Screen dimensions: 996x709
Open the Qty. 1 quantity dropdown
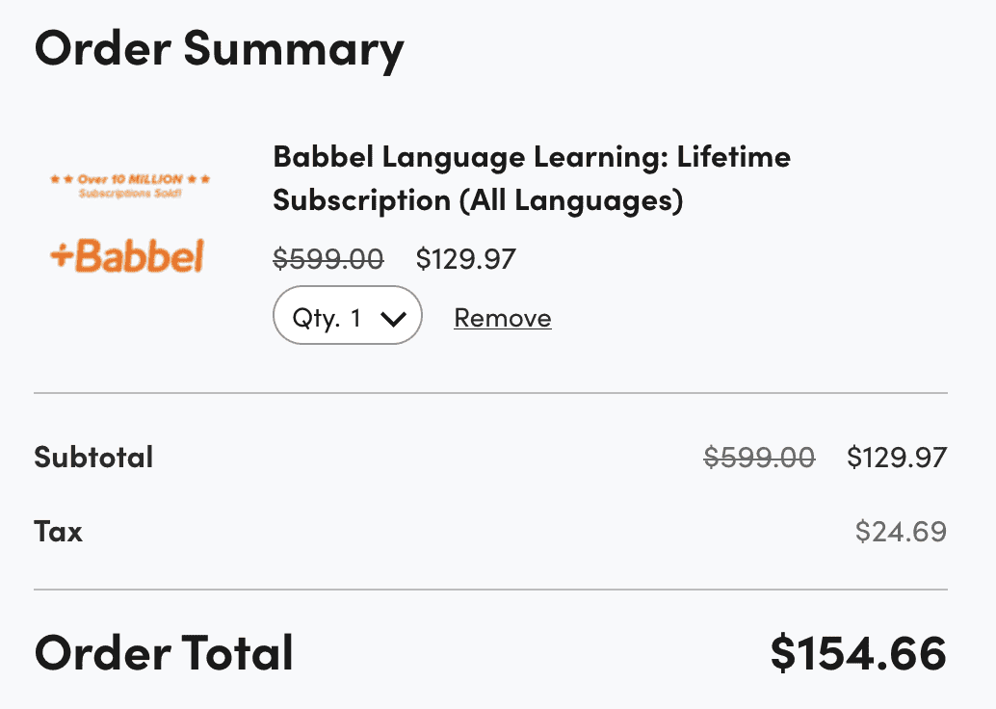[348, 316]
